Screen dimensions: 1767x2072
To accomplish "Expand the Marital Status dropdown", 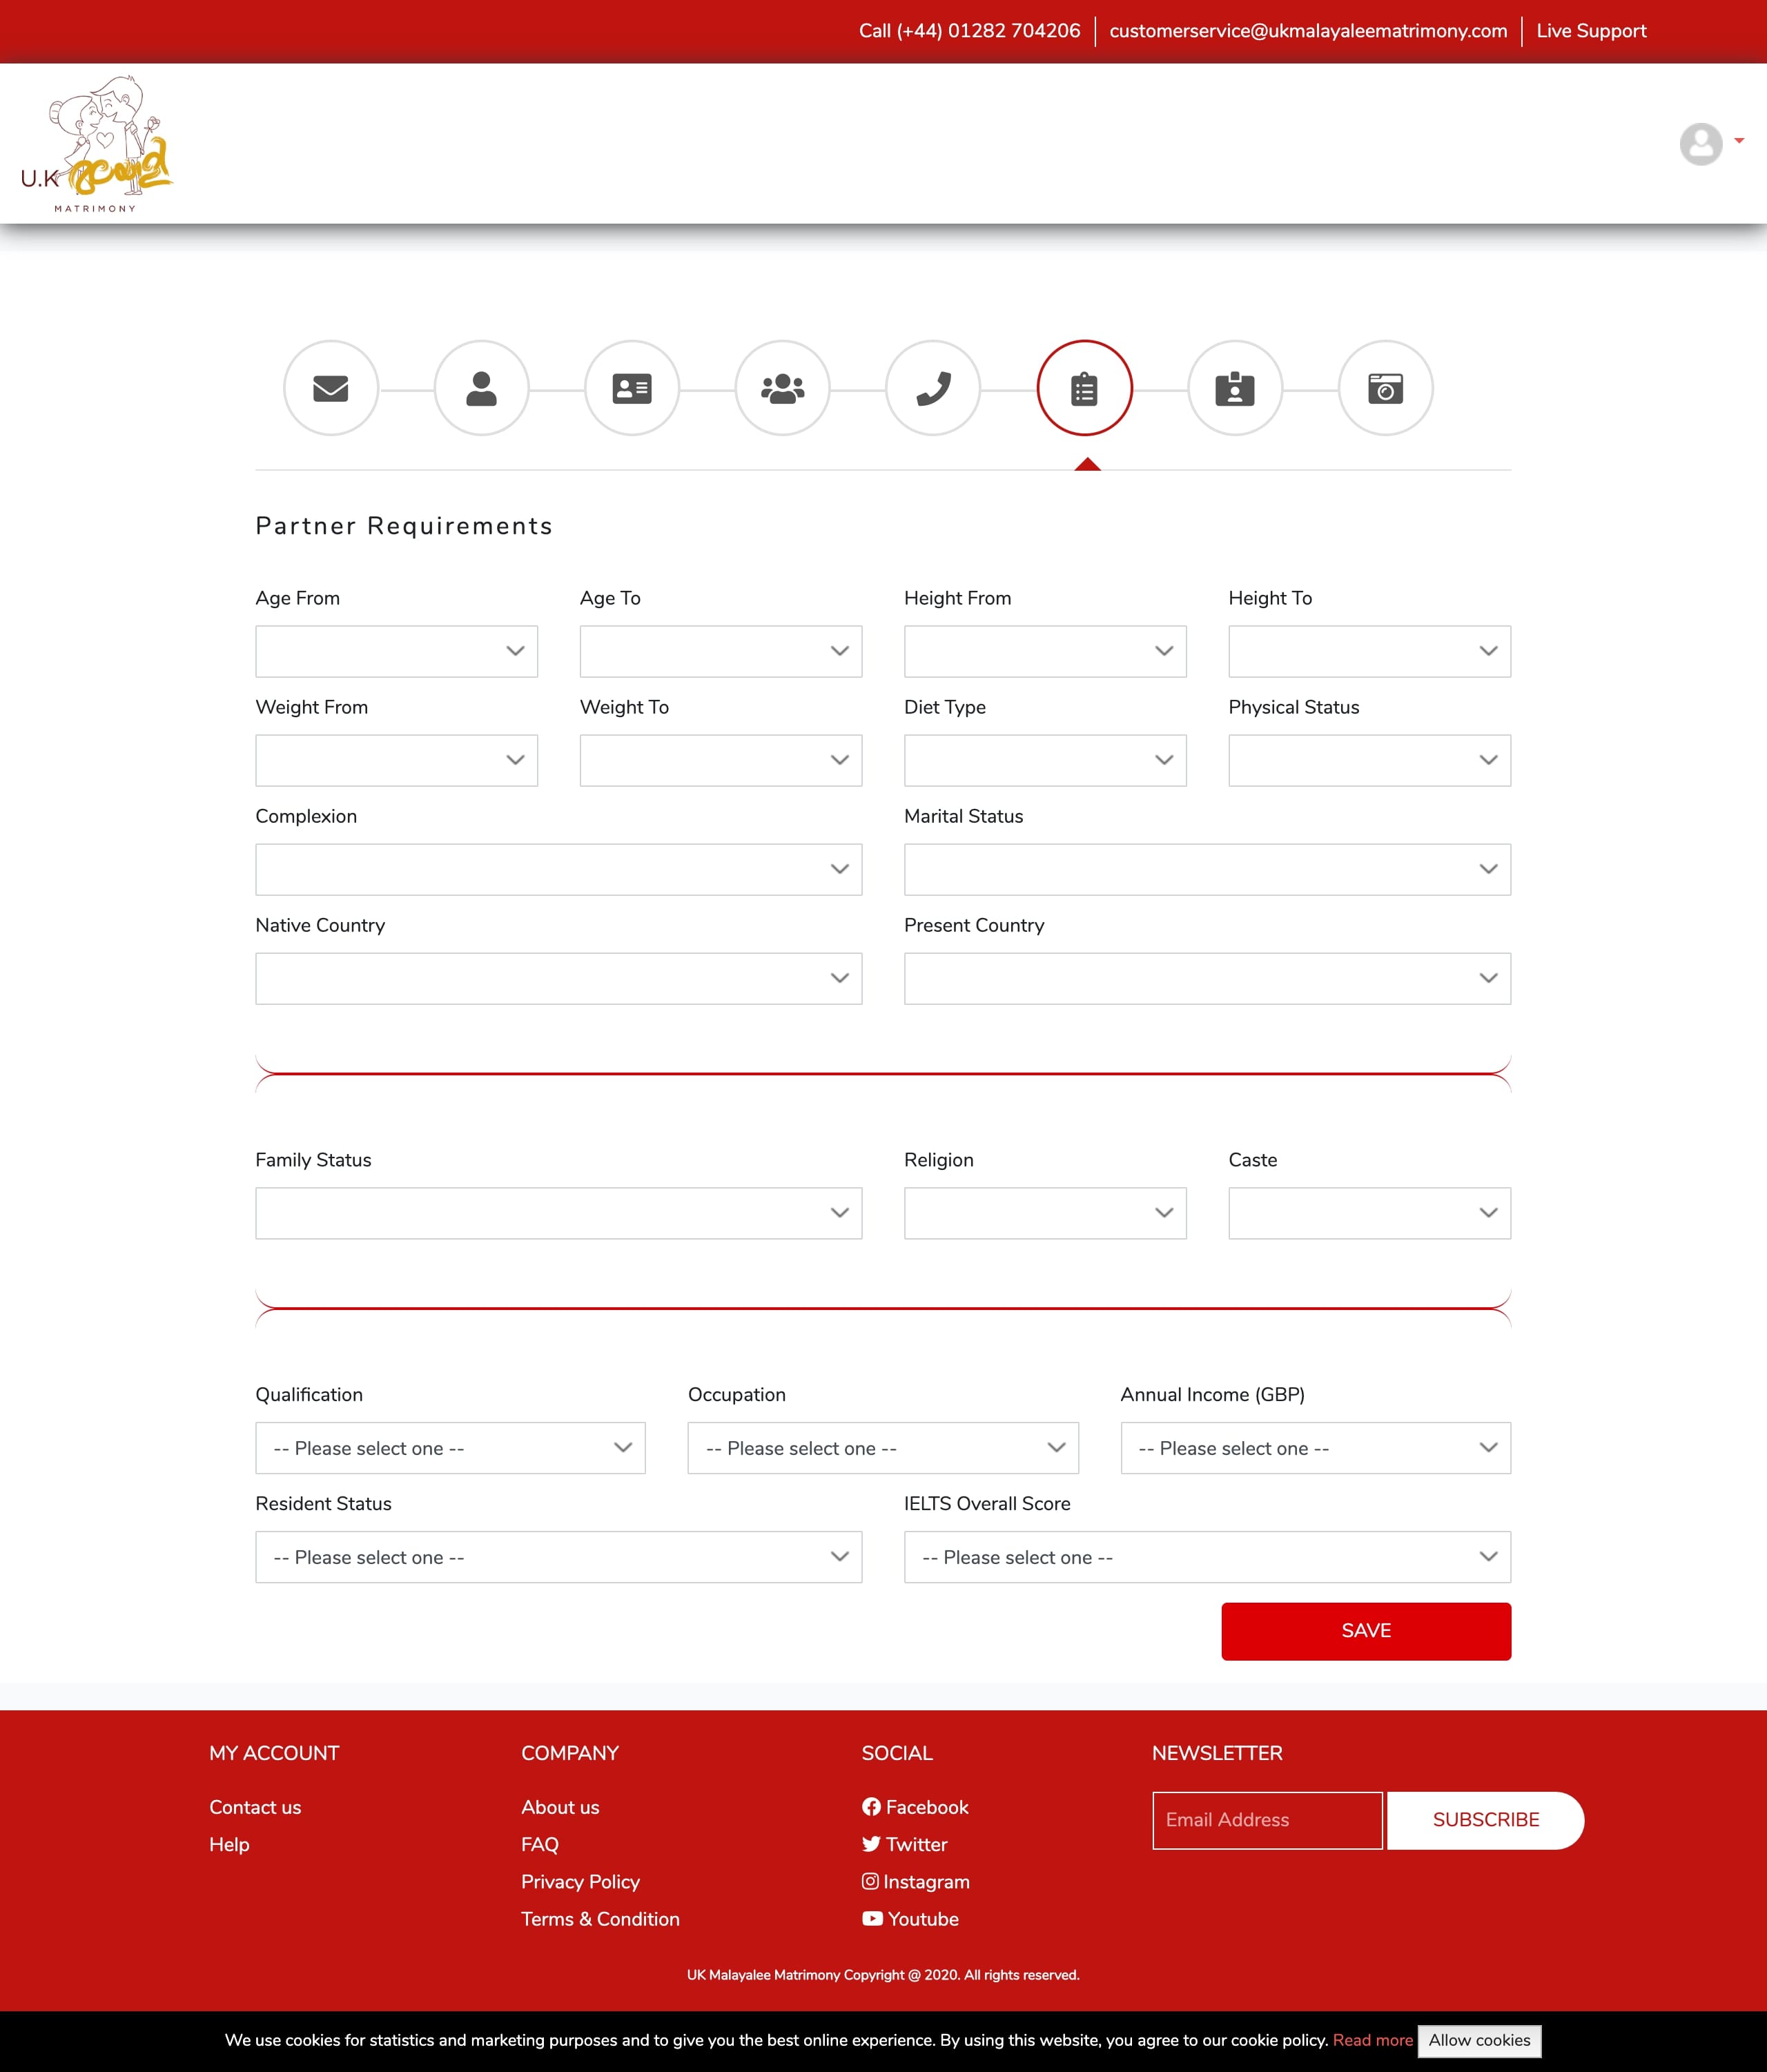I will point(1207,869).
